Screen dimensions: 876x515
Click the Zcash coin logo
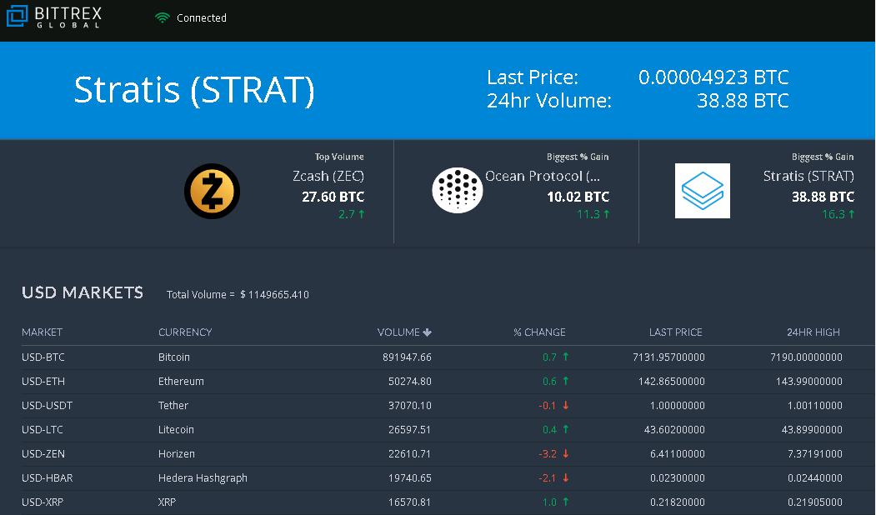click(213, 191)
